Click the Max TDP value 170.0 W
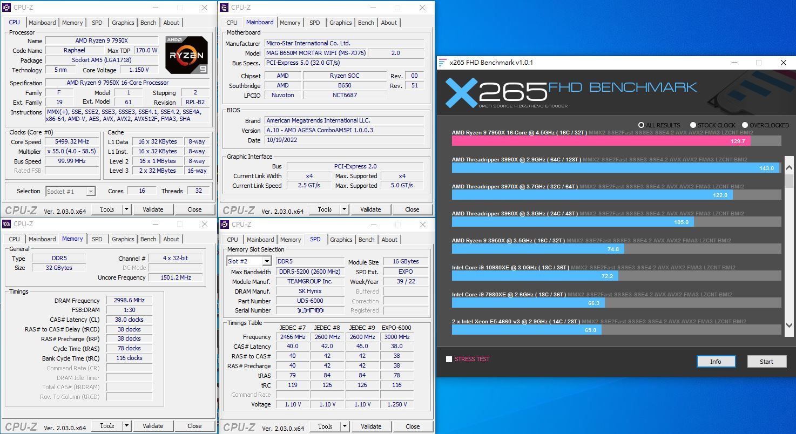Image resolution: width=796 pixels, height=434 pixels. point(146,50)
